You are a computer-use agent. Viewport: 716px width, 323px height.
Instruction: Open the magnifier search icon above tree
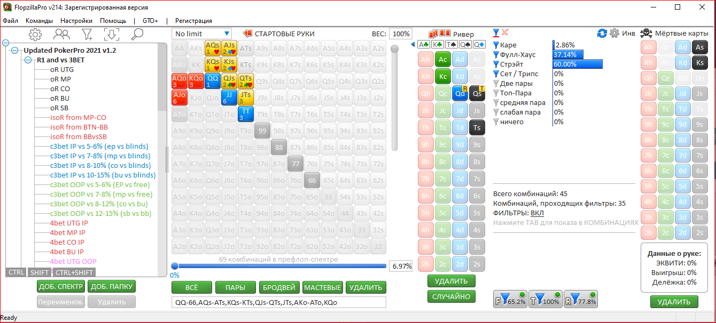point(137,35)
